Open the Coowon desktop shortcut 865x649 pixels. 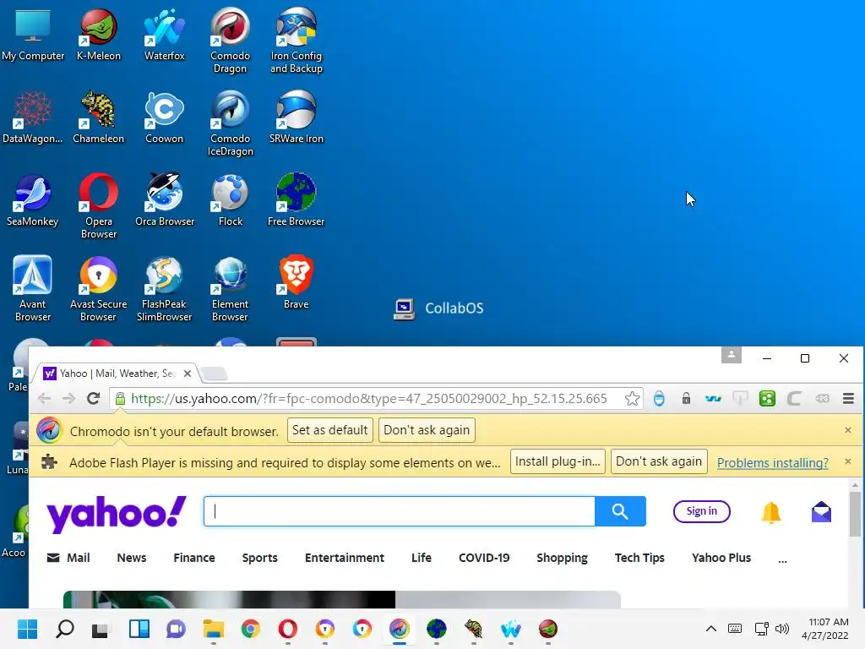point(165,117)
